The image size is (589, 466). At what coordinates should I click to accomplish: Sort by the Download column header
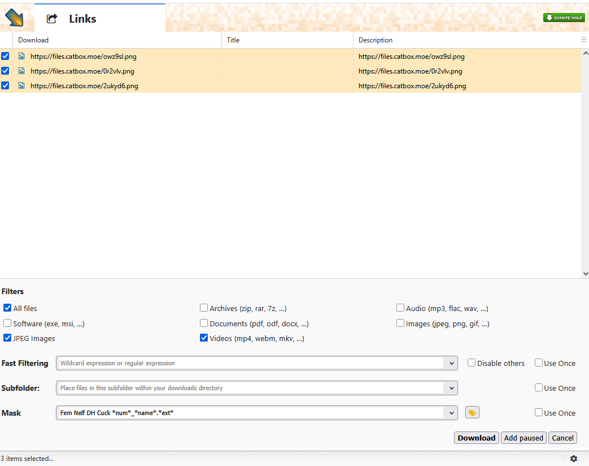click(117, 40)
